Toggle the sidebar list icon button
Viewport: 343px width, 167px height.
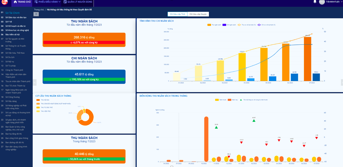pyautogui.click(x=36, y=14)
